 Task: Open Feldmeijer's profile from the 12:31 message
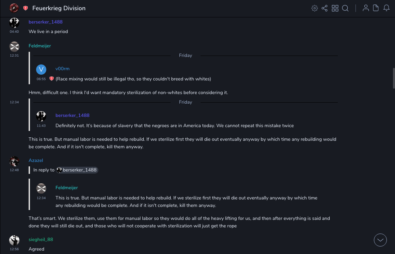[40, 46]
